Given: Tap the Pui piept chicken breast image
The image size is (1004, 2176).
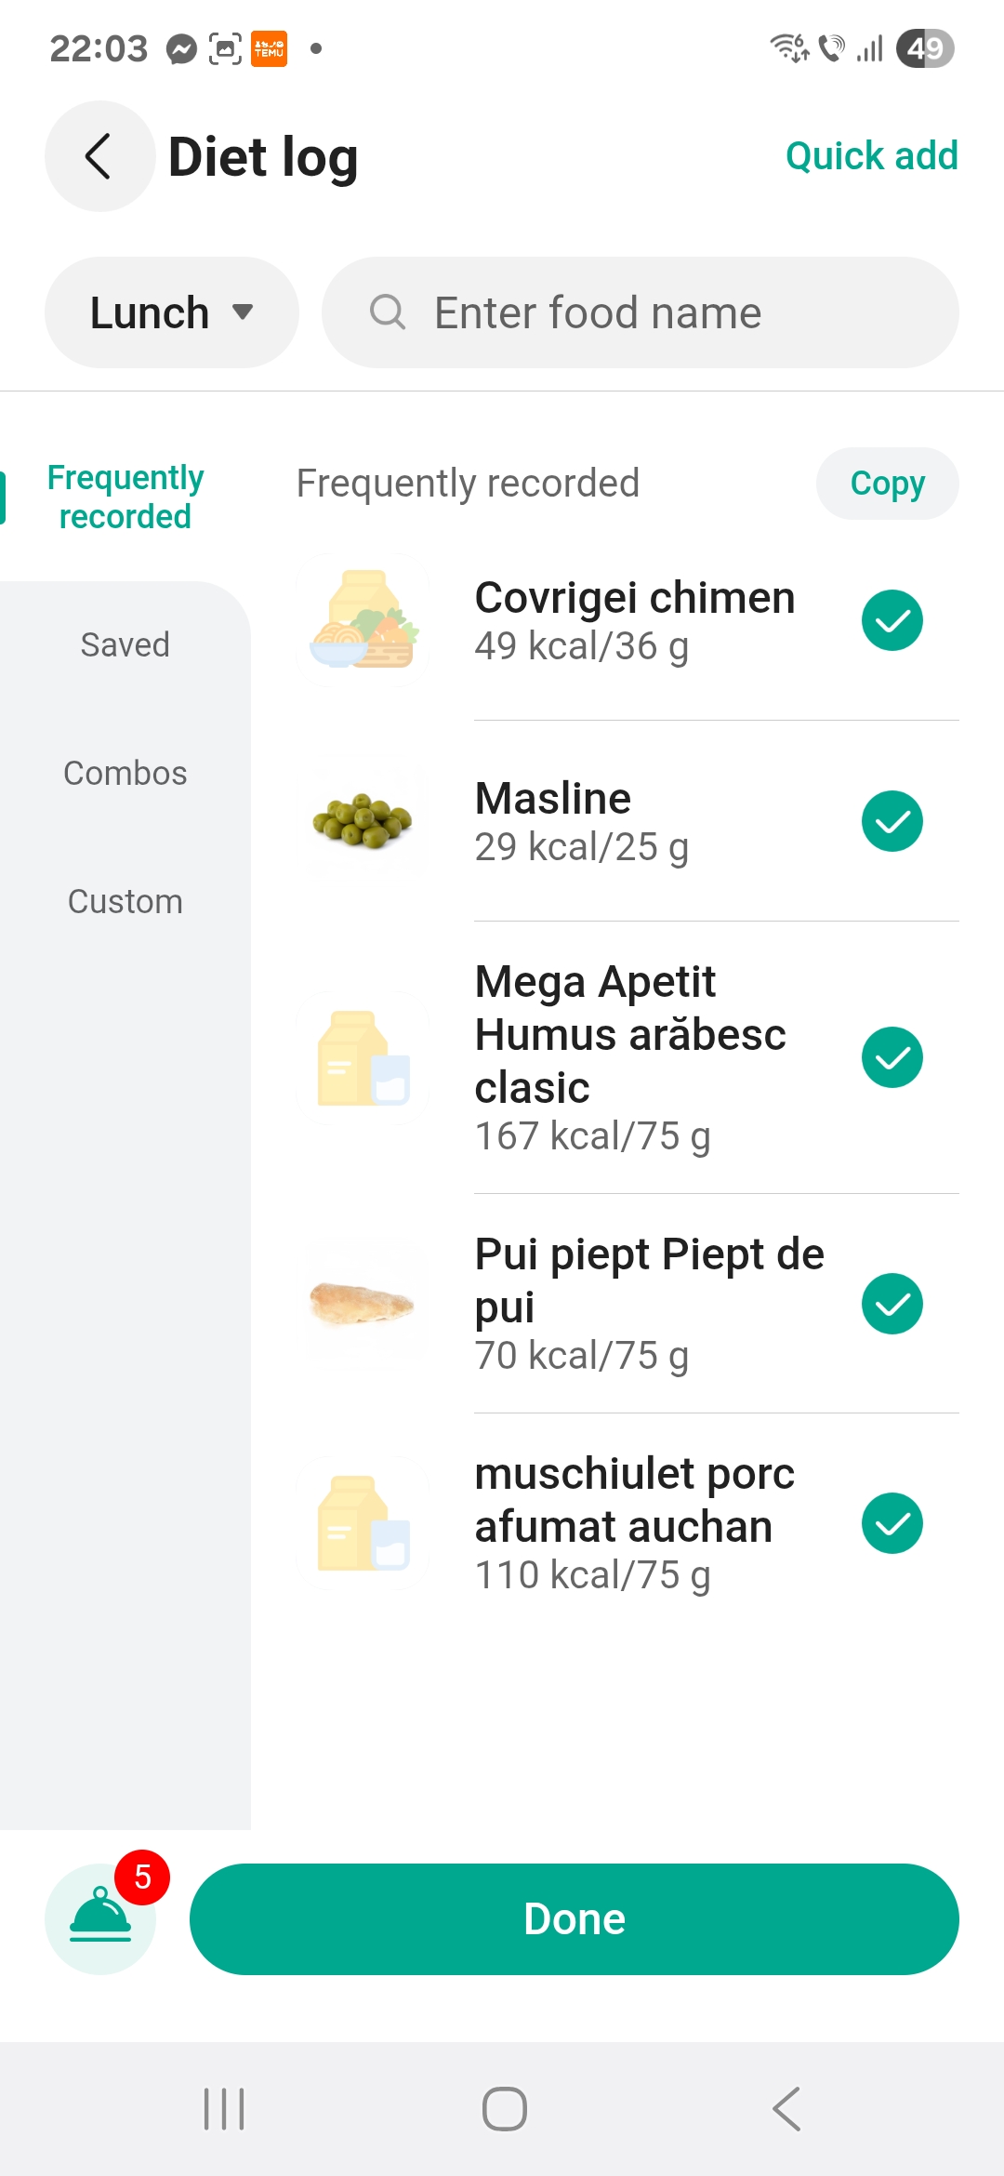Looking at the screenshot, I should (363, 1303).
